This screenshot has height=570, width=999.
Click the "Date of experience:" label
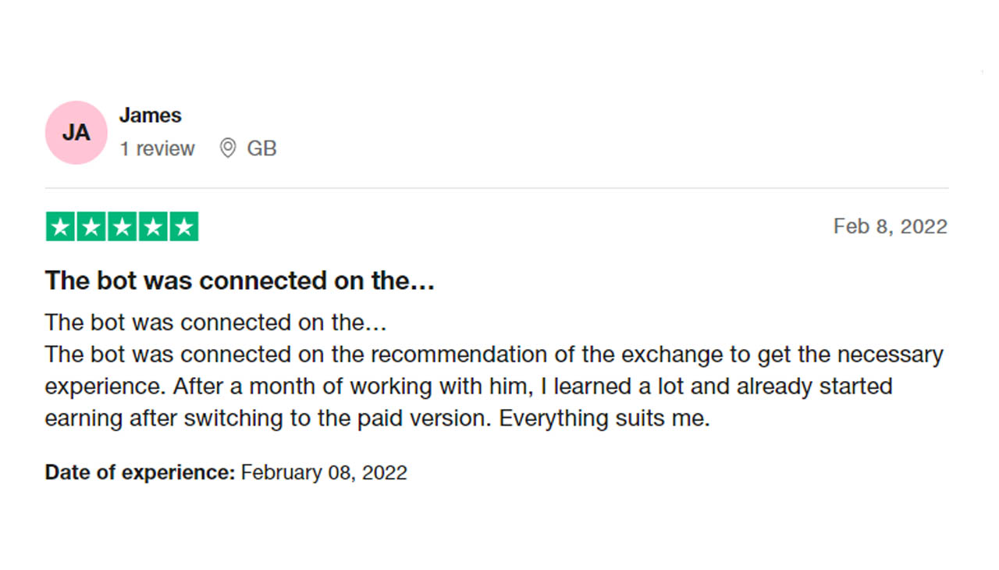click(140, 472)
